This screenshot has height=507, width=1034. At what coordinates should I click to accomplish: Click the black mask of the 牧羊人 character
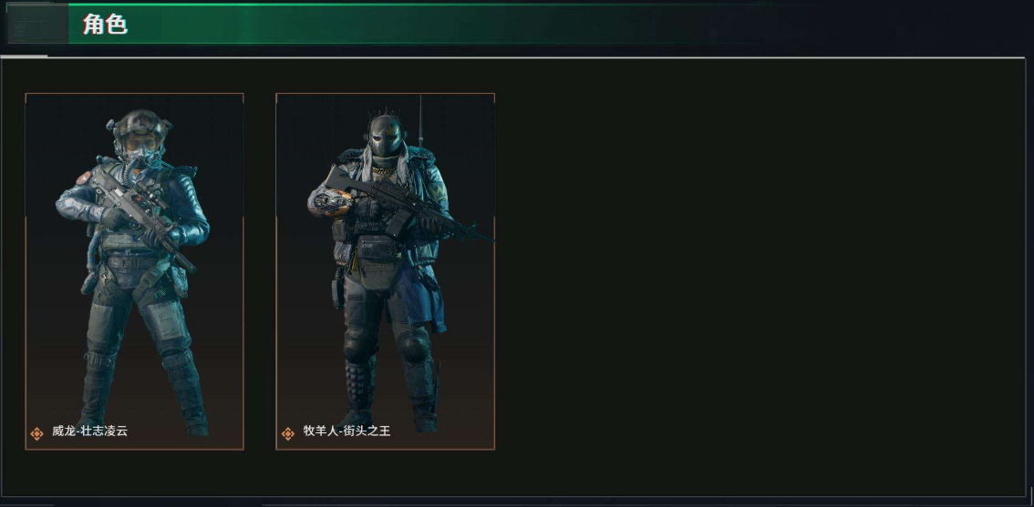pos(385,137)
